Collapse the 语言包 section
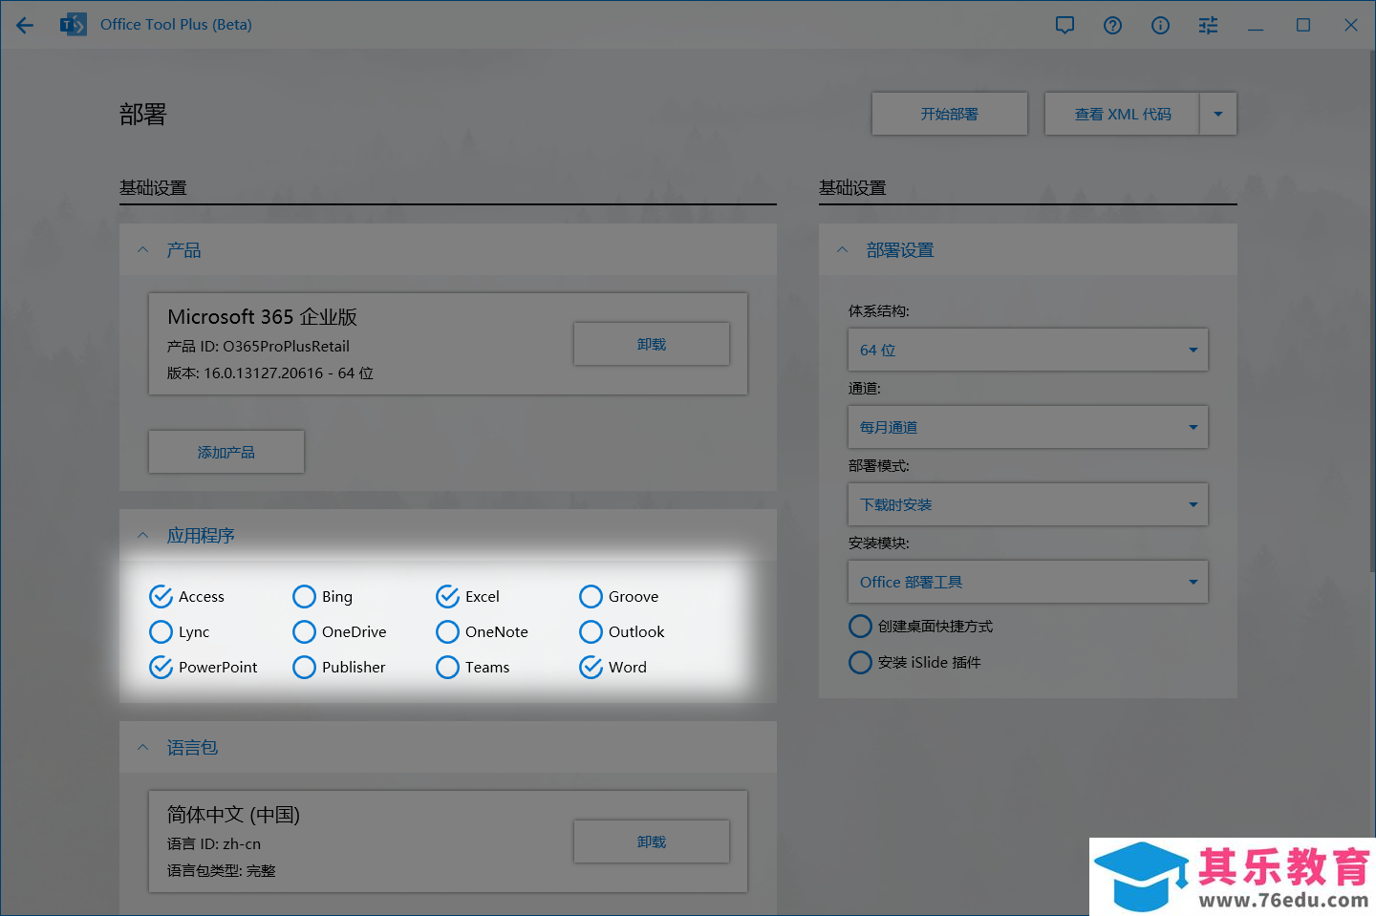1376x916 pixels. pyautogui.click(x=143, y=747)
